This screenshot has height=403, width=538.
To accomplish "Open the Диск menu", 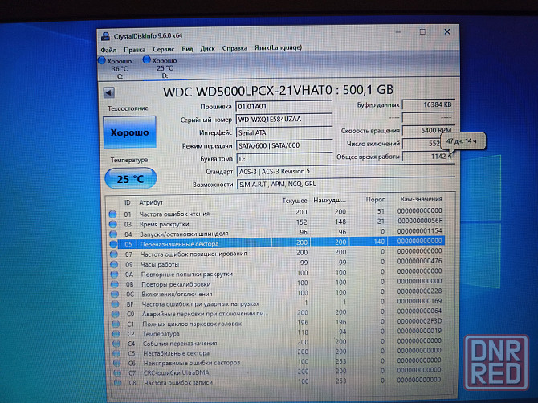I will click(x=207, y=49).
